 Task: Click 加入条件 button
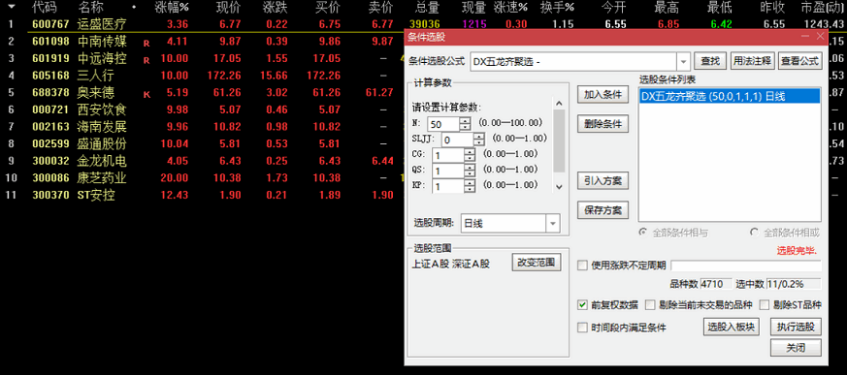pos(603,94)
